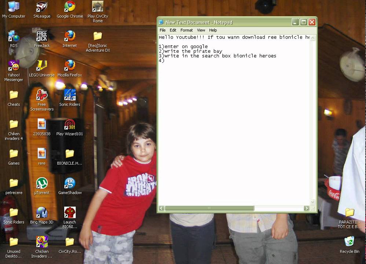366x264 pixels.
Task: Open Notepad Edit menu
Action: tap(173, 30)
